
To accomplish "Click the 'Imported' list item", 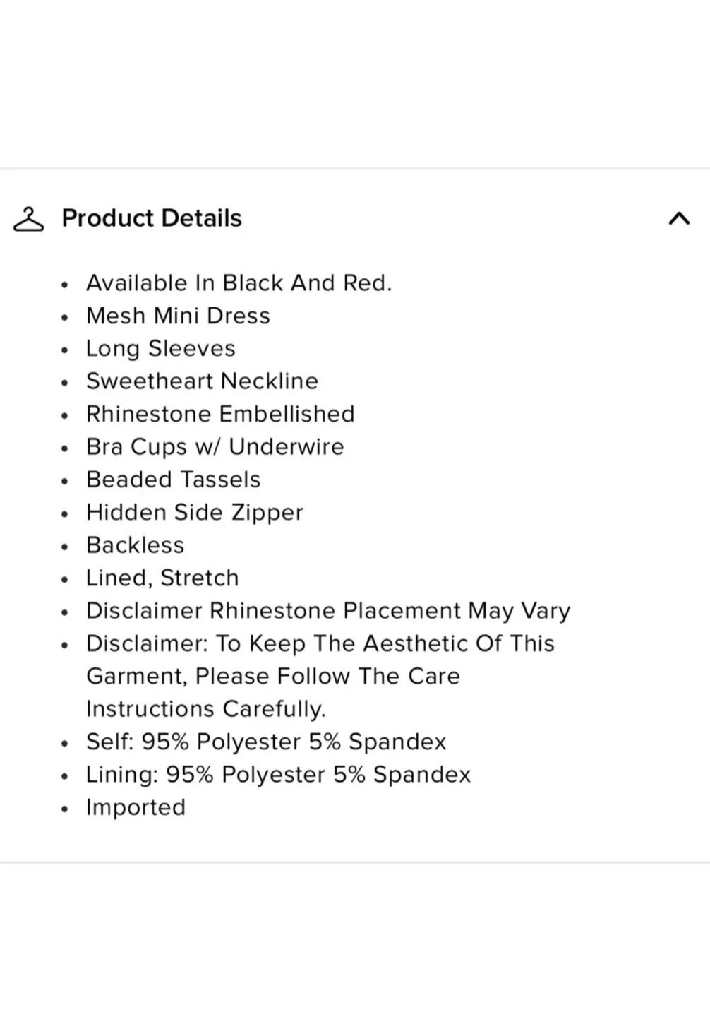I will (136, 808).
